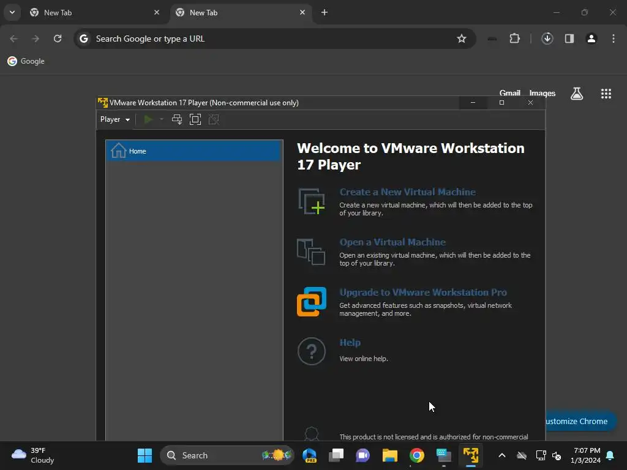Select Home in the VMware library
Screen dimensions: 627x470
pos(194,151)
